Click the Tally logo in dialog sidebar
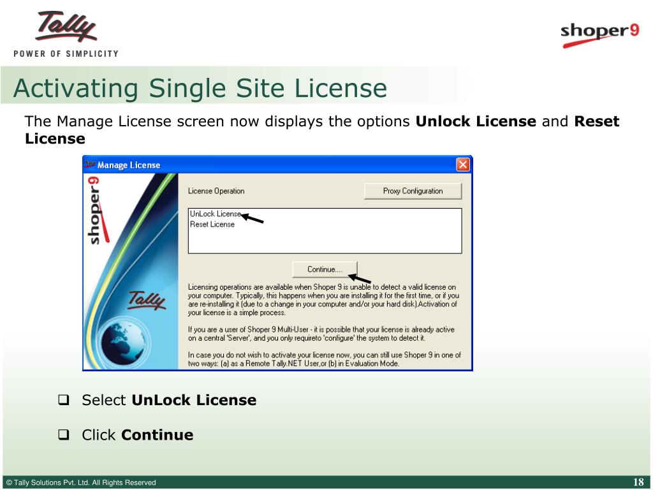Image resolution: width=653 pixels, height=490 pixels. coord(146,300)
